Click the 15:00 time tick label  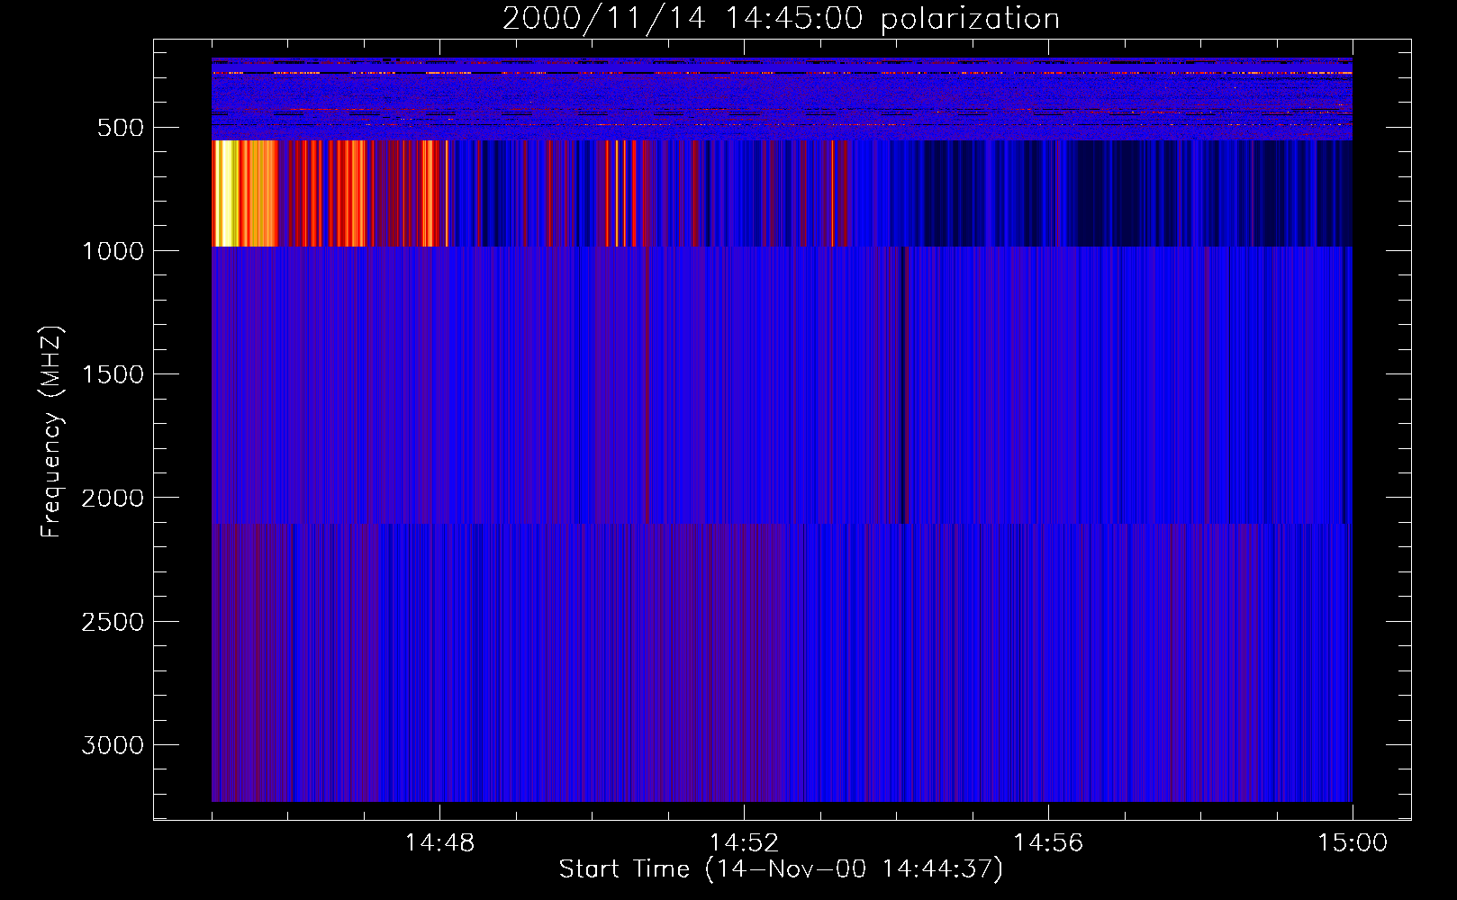pos(1353,843)
